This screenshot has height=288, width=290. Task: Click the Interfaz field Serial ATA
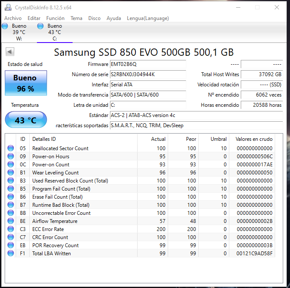(x=148, y=85)
